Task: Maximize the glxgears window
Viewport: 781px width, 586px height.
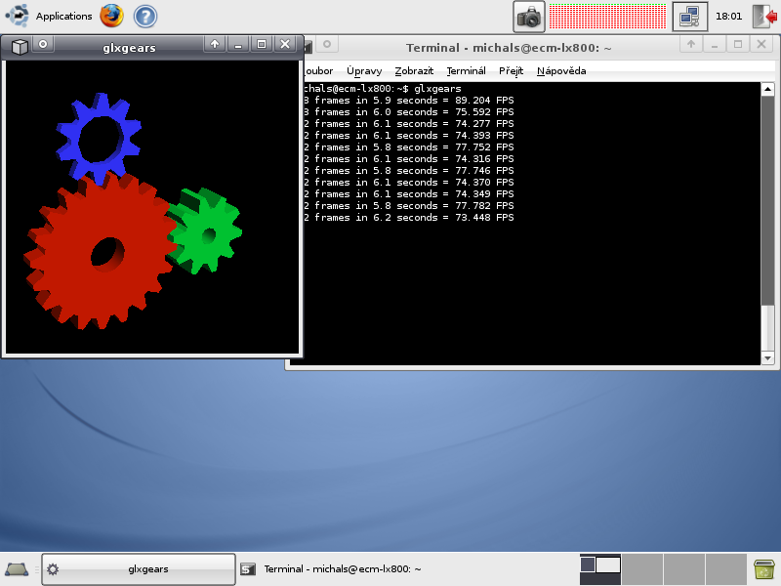Action: pyautogui.click(x=262, y=44)
